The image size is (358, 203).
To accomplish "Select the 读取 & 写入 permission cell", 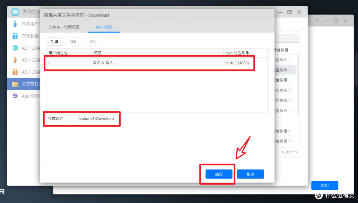I will click(103, 63).
